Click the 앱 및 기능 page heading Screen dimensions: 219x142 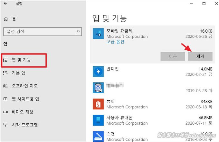pyautogui.click(x=110, y=18)
